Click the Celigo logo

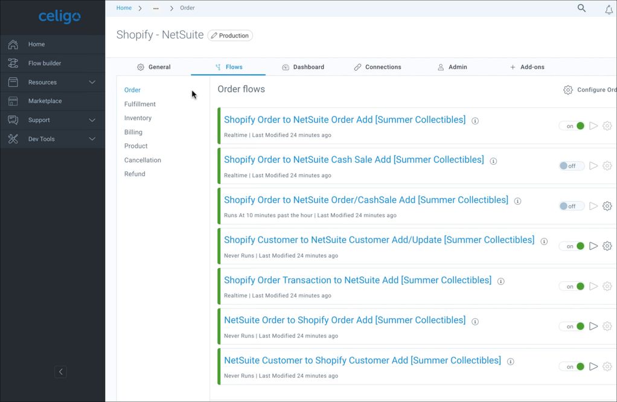click(x=59, y=16)
